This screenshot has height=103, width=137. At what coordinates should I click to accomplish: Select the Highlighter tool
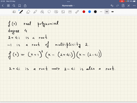(x=35, y=12)
